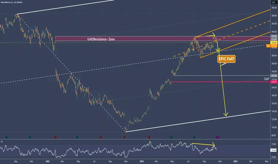The width and height of the screenshot is (278, 164).
Task: Click the 316.87 price label
Action: pos(274,39)
